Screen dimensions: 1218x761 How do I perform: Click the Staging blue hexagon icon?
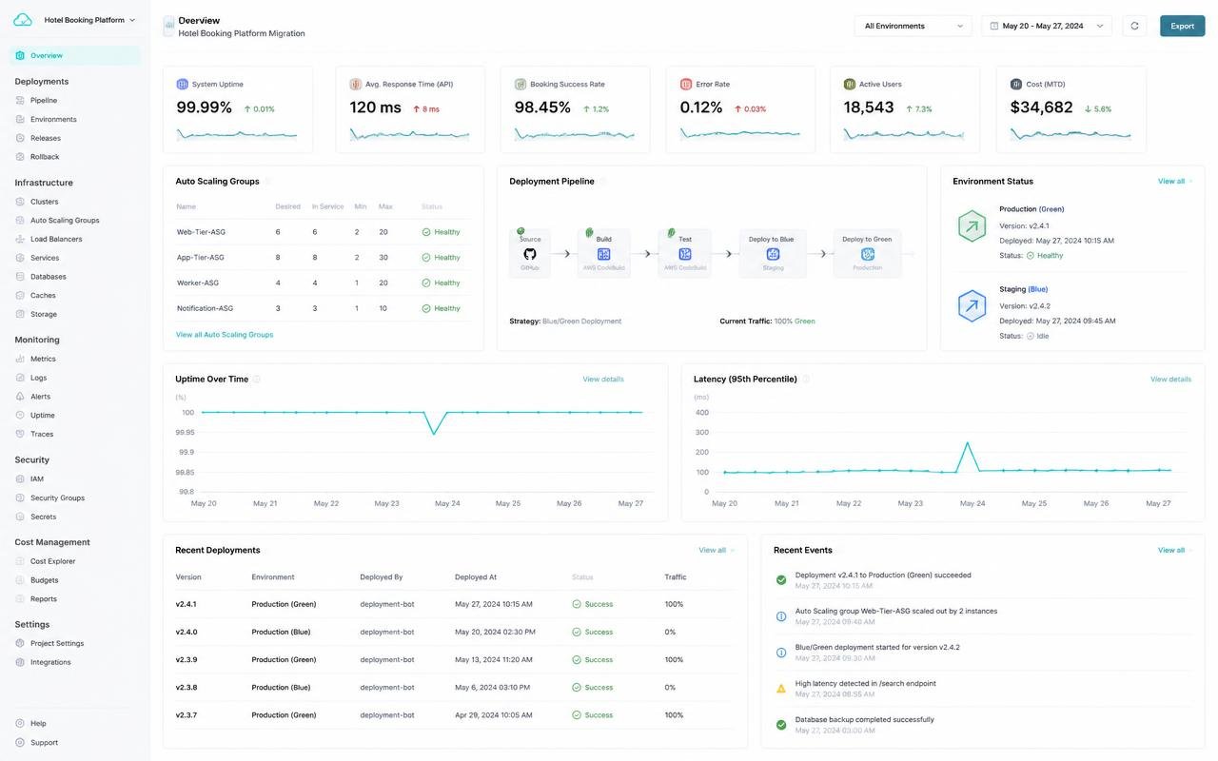(972, 306)
